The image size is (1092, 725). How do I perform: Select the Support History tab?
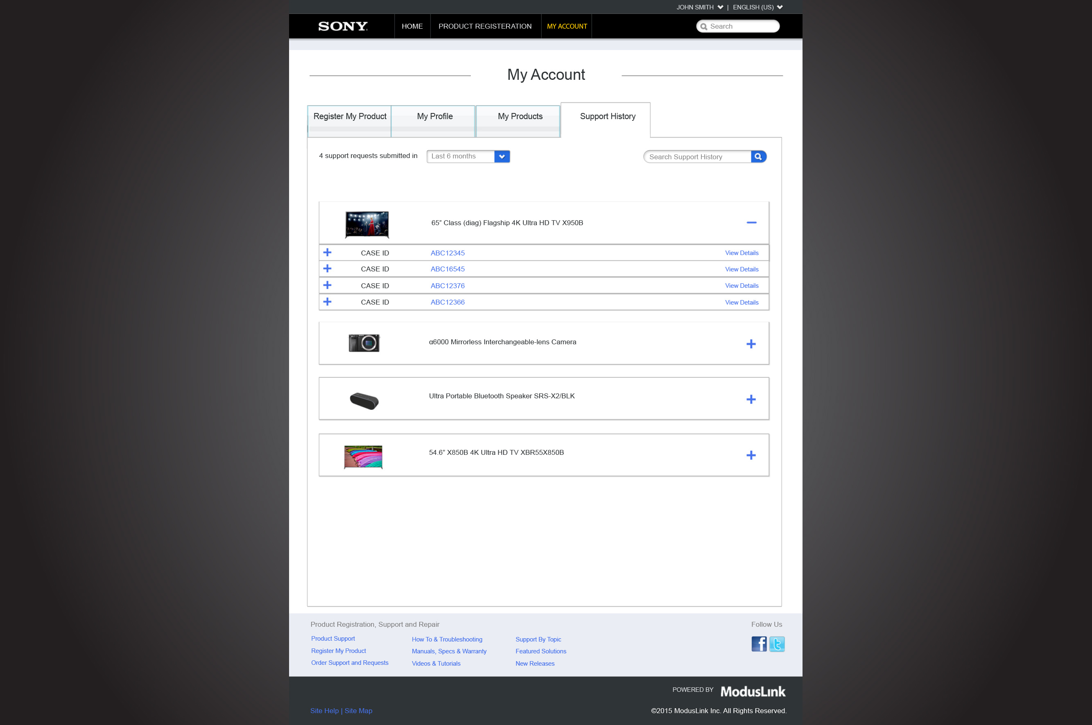click(x=606, y=120)
